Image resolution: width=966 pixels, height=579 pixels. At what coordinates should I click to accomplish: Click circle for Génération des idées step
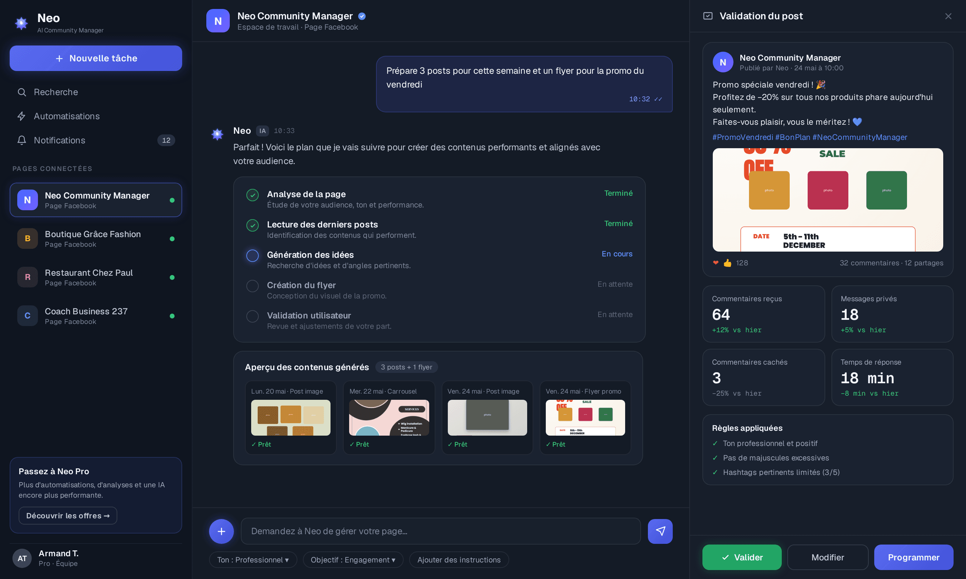253,256
